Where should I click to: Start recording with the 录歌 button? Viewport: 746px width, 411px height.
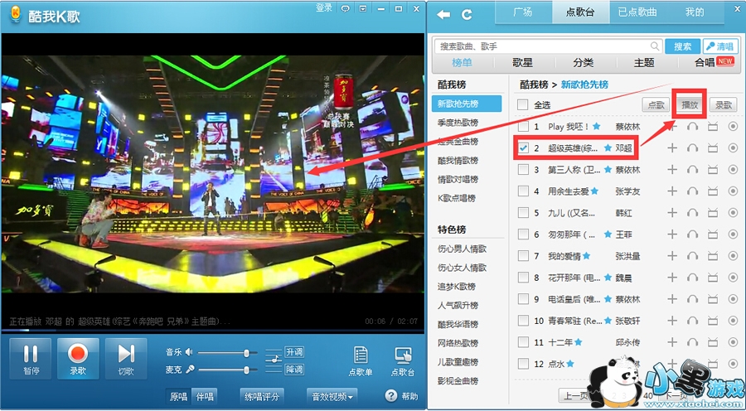point(78,358)
